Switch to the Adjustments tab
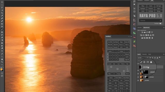The height and width of the screenshot is (92, 165). click(x=146, y=28)
